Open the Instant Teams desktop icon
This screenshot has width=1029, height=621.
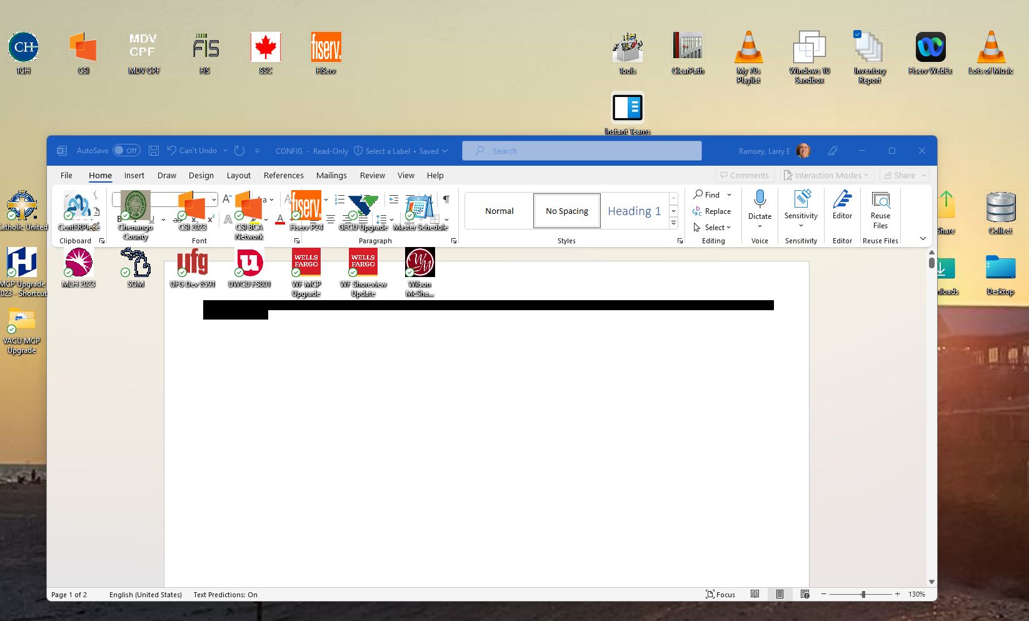click(628, 114)
